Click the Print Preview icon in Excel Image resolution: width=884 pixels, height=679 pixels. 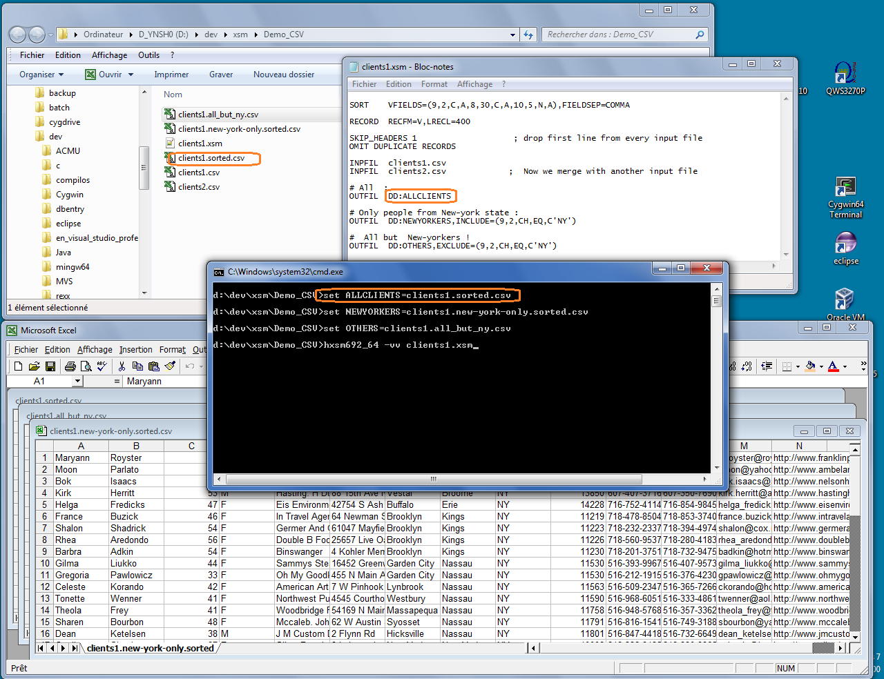(x=86, y=366)
